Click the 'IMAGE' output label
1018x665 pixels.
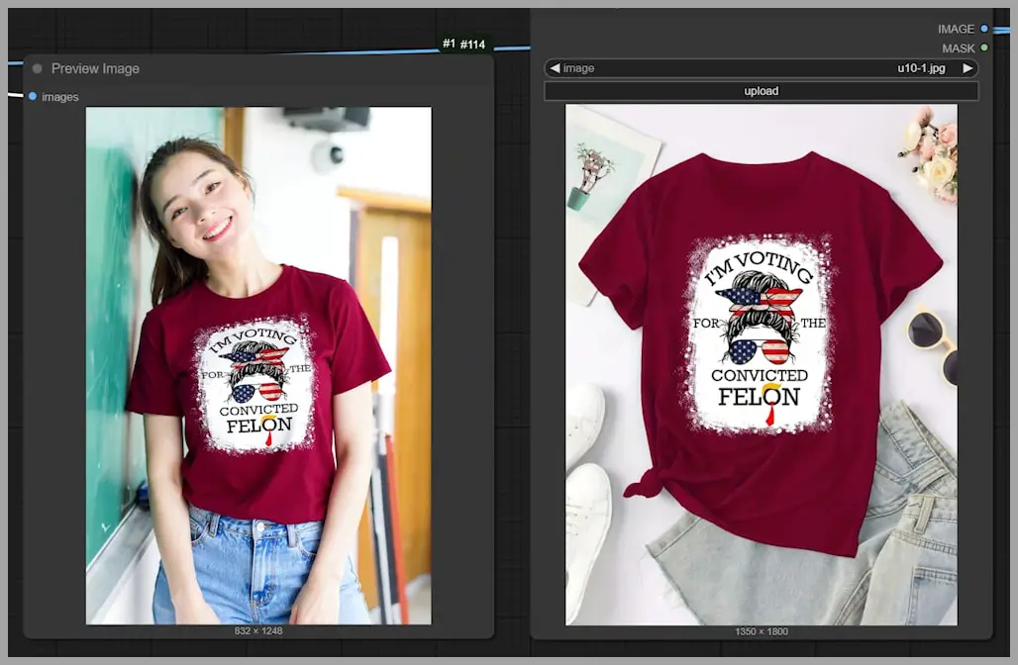click(956, 30)
